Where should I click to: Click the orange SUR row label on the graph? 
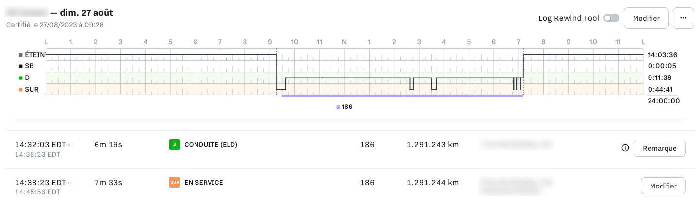[31, 89]
